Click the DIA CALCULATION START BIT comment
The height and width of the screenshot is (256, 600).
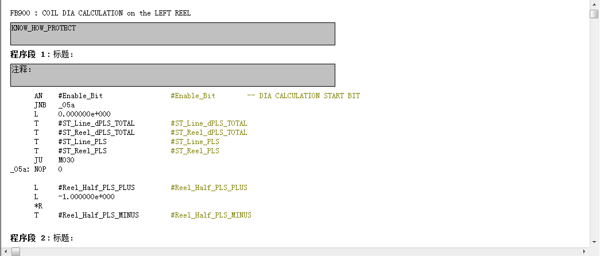[309, 96]
